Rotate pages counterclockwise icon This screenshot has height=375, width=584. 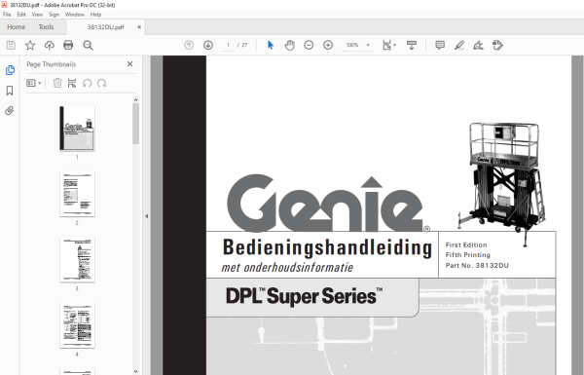tap(88, 83)
